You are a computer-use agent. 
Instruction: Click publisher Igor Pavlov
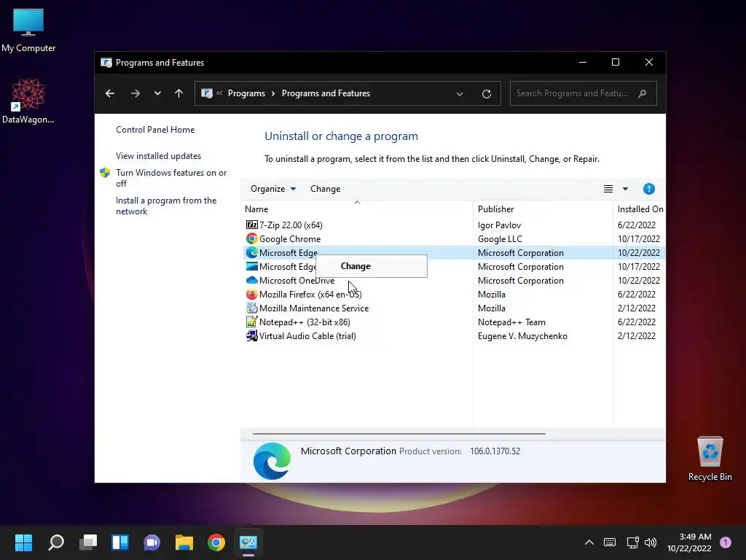tap(499, 225)
